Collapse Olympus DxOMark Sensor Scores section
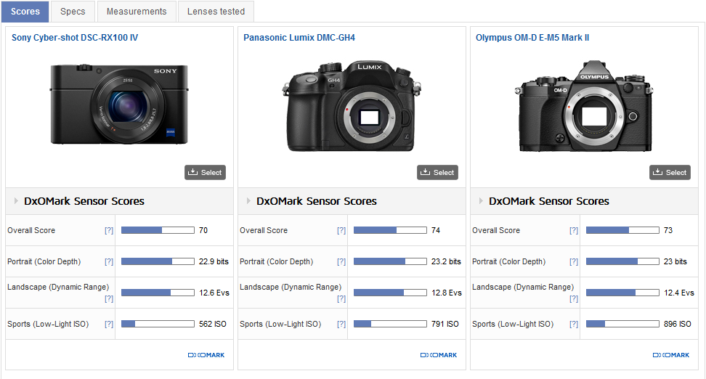The image size is (706, 379). pyautogui.click(x=481, y=201)
